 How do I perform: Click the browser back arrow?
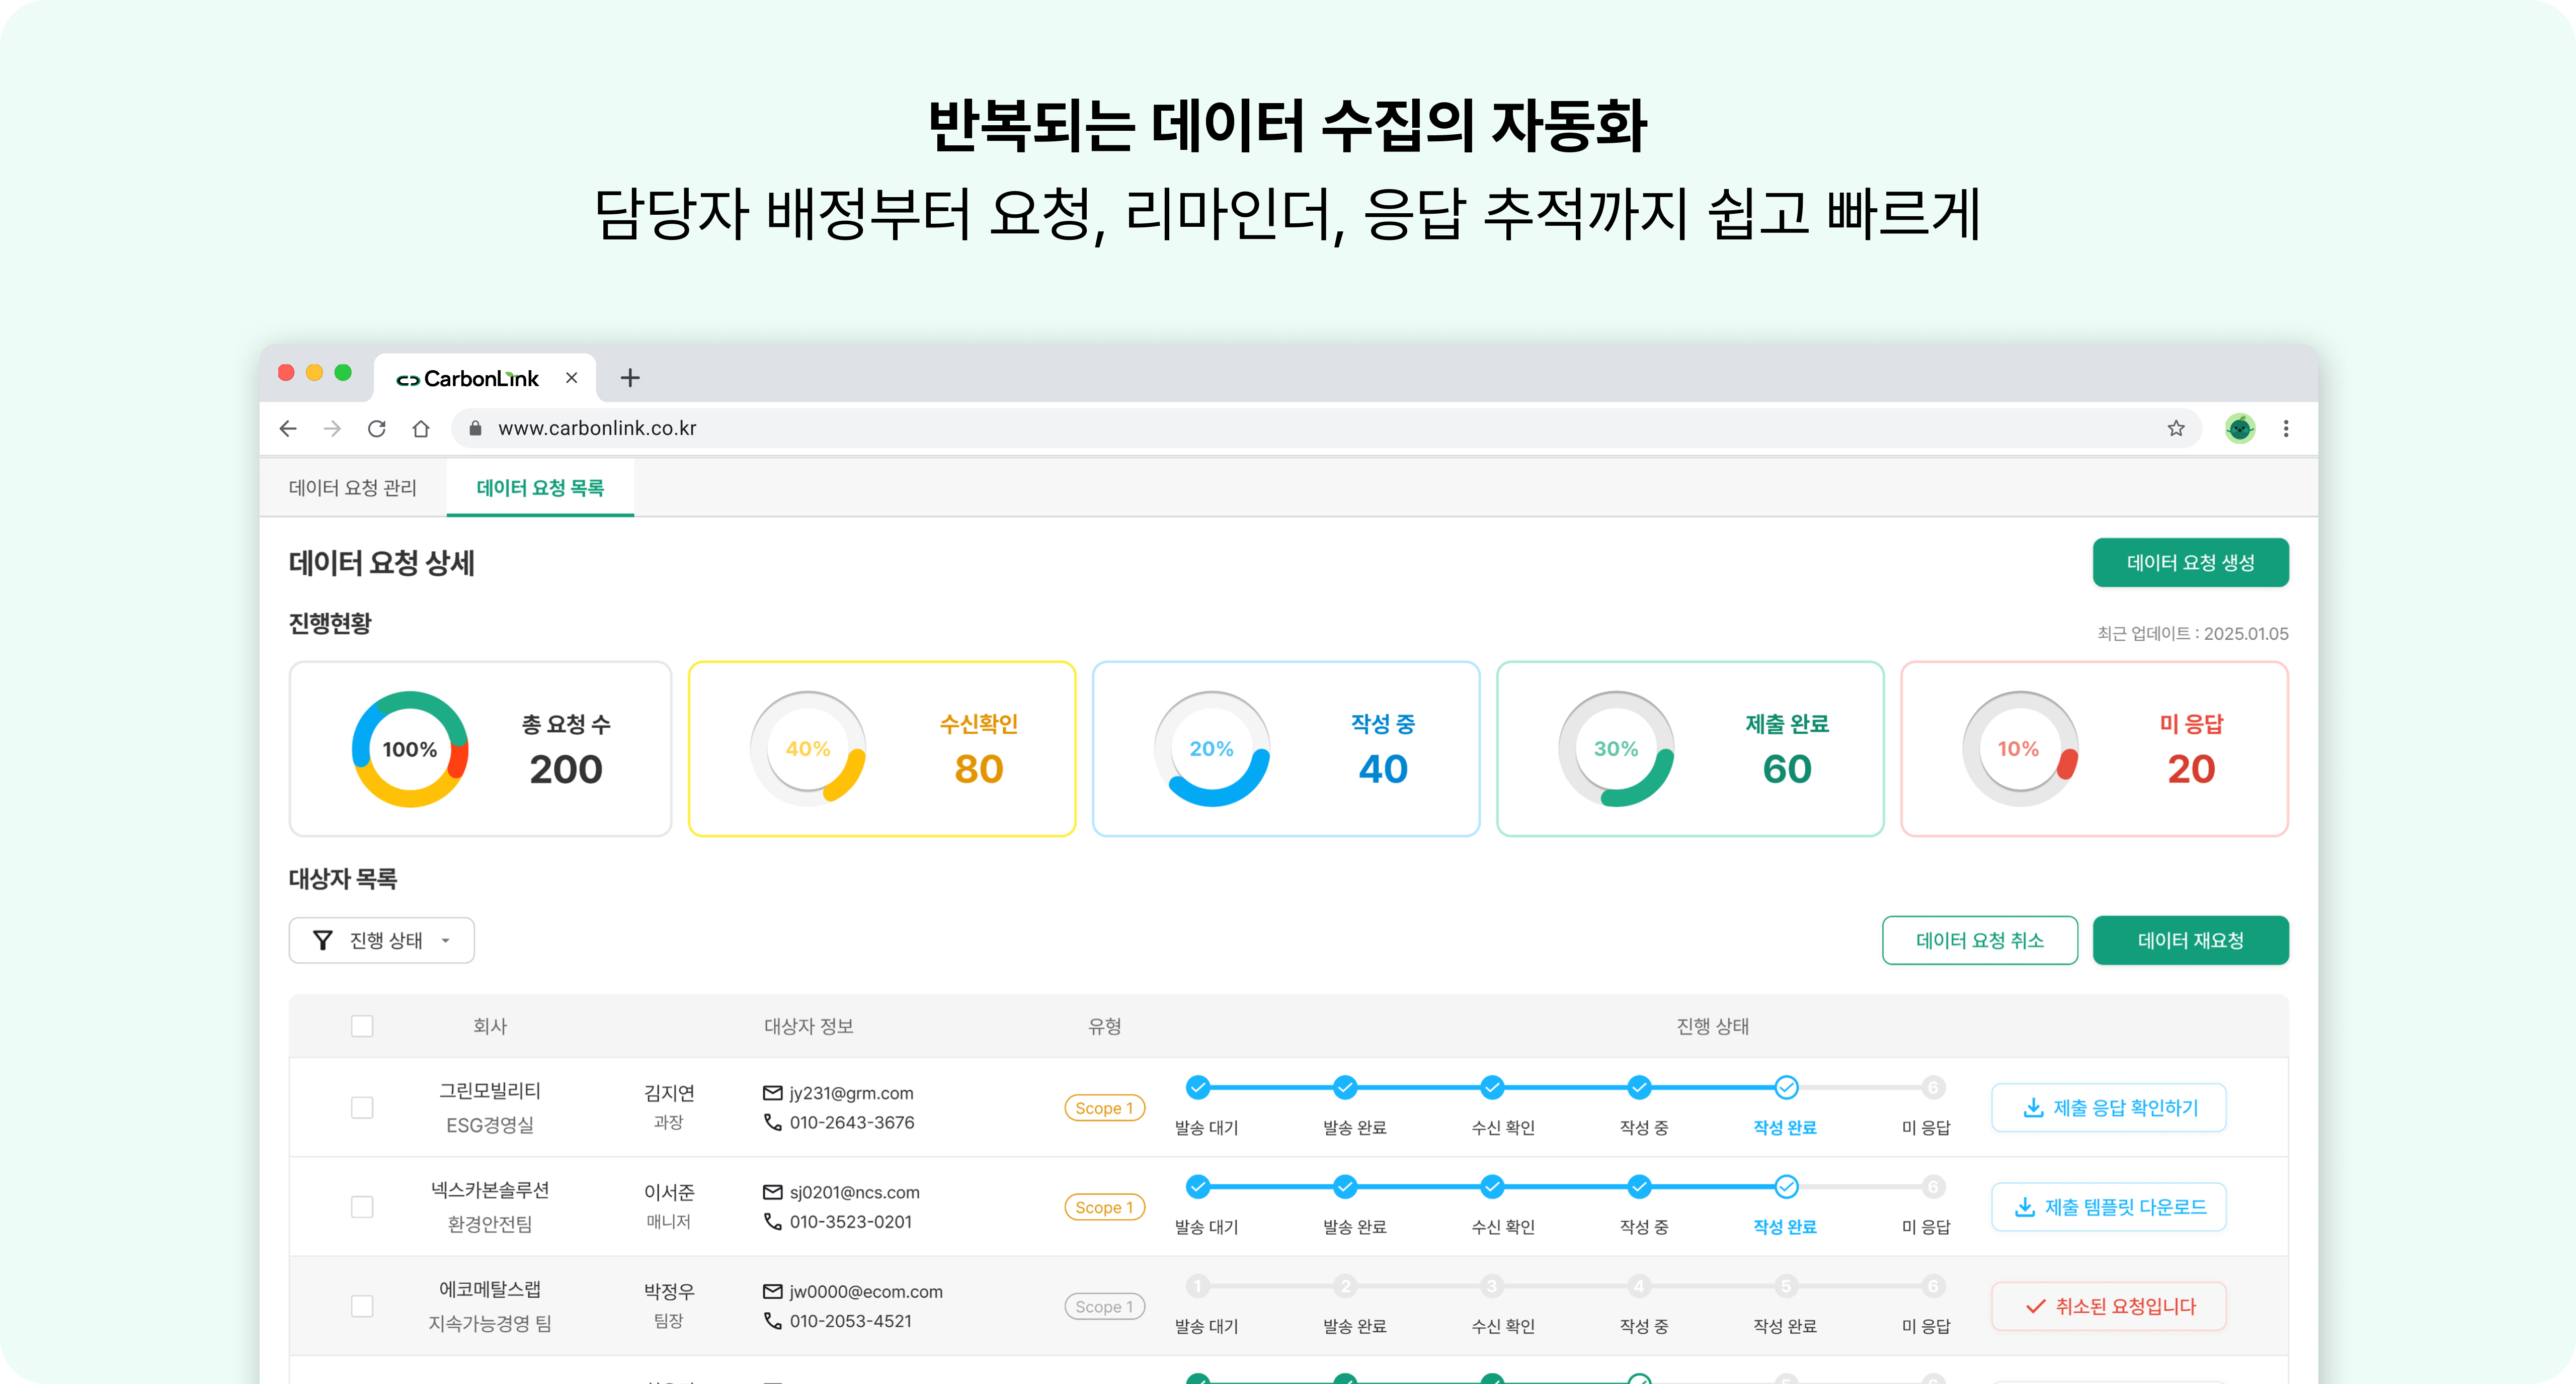tap(288, 428)
